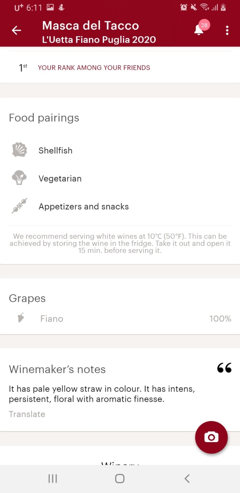The height and width of the screenshot is (493, 240).
Task: Open the Fiano grape entry
Action: (x=120, y=318)
